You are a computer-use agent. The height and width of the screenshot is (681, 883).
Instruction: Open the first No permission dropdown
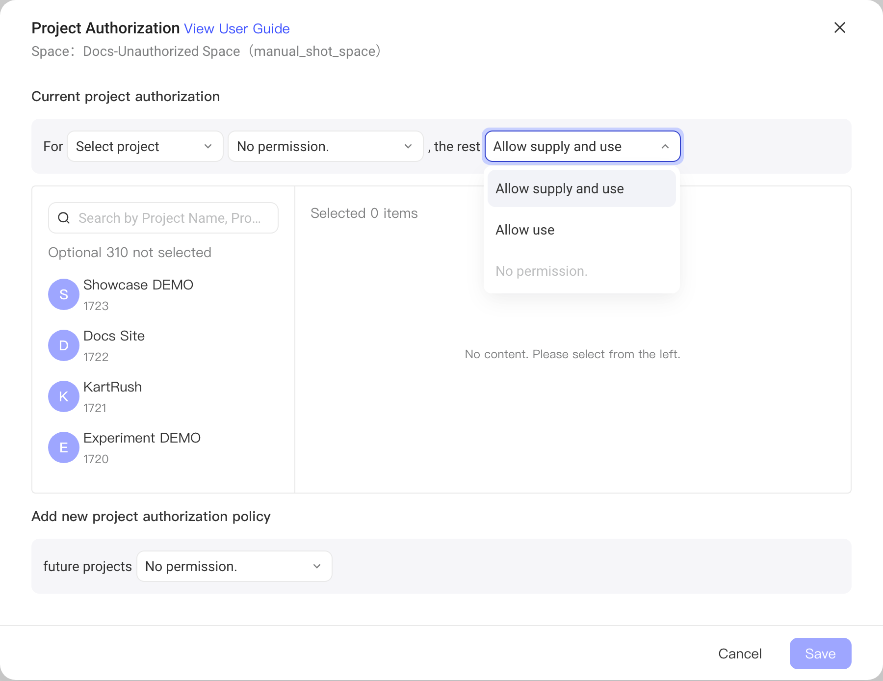(326, 146)
